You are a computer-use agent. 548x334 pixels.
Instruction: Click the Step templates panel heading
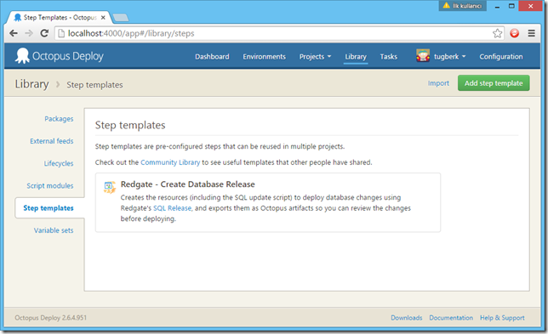[130, 125]
